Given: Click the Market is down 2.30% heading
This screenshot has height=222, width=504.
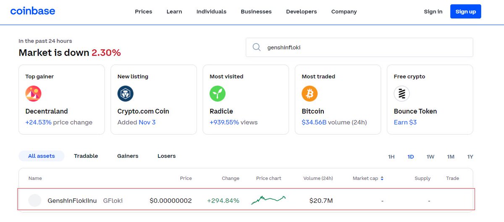Looking at the screenshot, I should (x=70, y=53).
